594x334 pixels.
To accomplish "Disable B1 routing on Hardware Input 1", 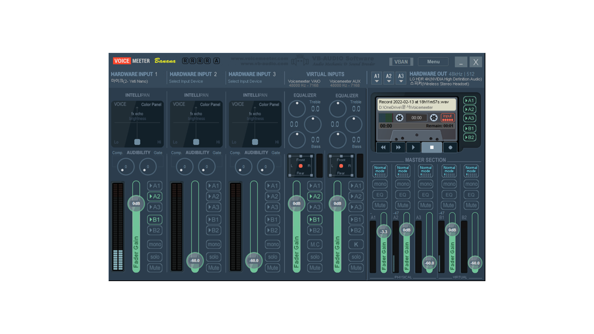I will point(155,220).
